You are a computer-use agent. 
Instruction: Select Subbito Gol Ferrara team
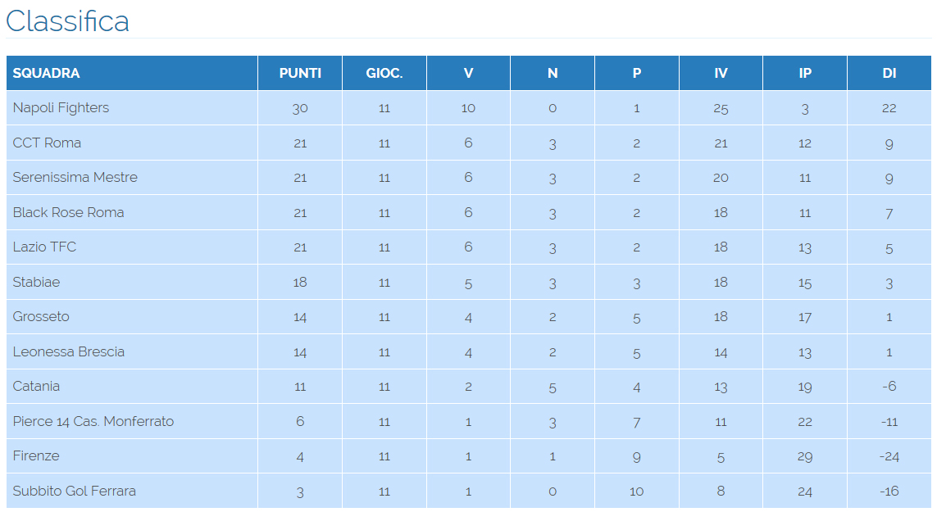75,491
